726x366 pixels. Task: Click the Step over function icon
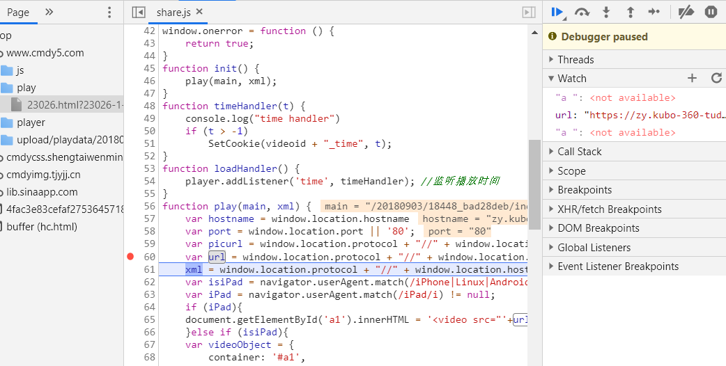pyautogui.click(x=582, y=12)
